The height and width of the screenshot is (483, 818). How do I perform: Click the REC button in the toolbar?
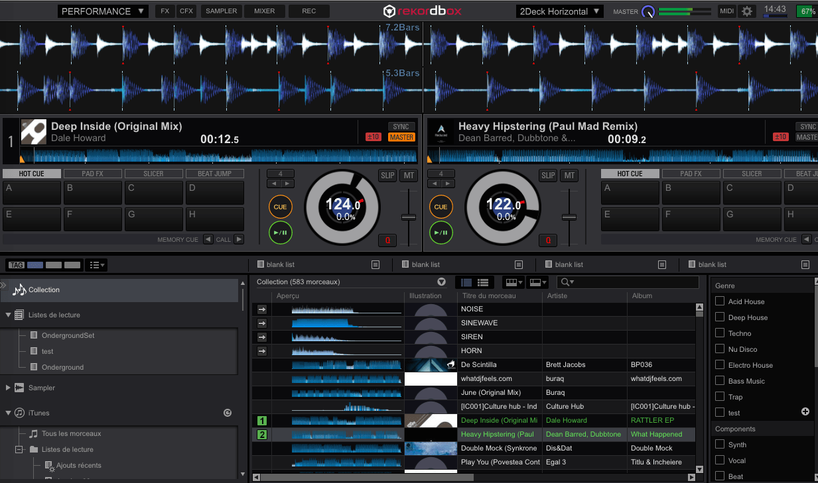[310, 11]
